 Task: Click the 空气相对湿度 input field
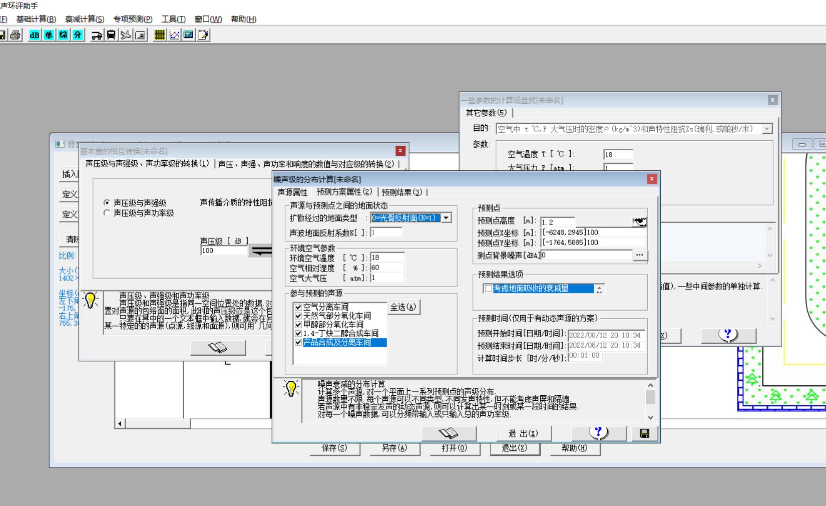pyautogui.click(x=387, y=268)
